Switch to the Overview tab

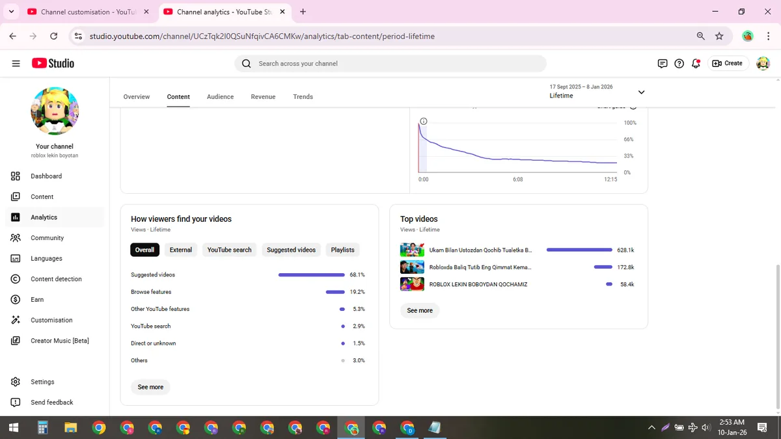[137, 97]
